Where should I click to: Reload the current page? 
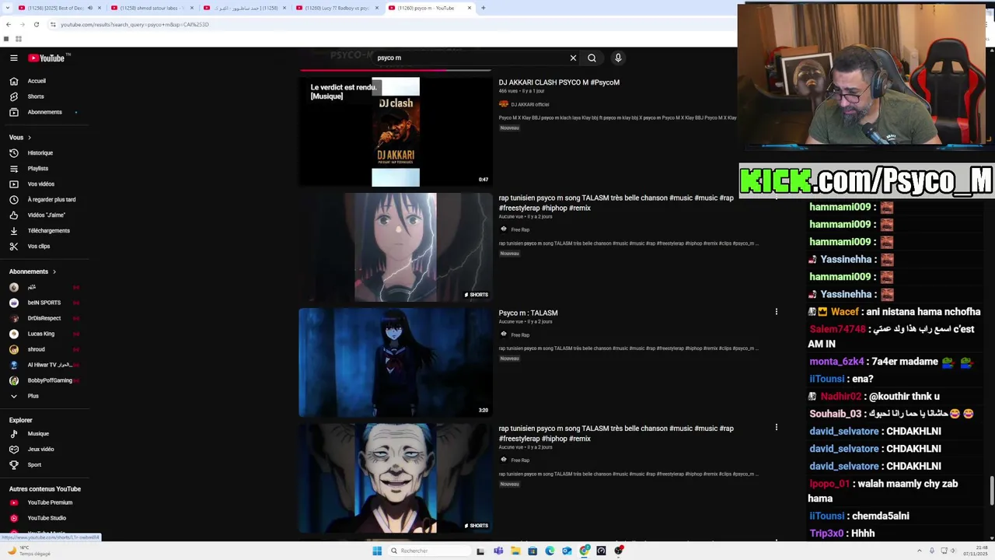tap(36, 24)
